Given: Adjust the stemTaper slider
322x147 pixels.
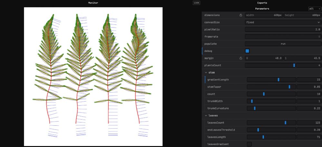Looking at the screenshot, I should 271,87.
